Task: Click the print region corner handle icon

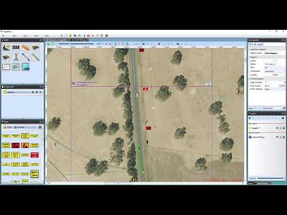Action: pyautogui.click(x=208, y=84)
